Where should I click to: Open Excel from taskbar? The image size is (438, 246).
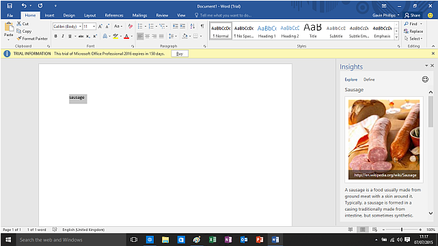[213, 240]
